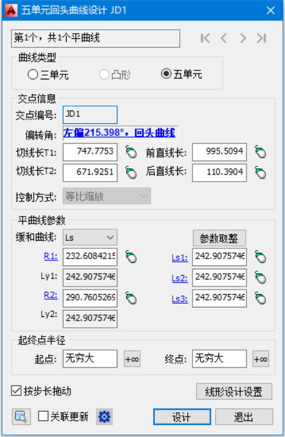Image resolution: width=285 pixels, height=437 pixels.
Task: Pick tangent length T1 with the mouse icon
Action: (131, 152)
